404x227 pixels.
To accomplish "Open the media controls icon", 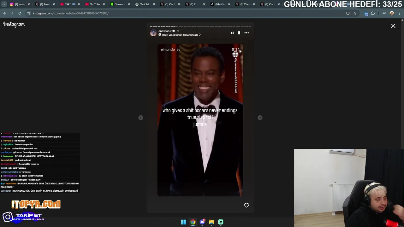I will tap(384, 13).
